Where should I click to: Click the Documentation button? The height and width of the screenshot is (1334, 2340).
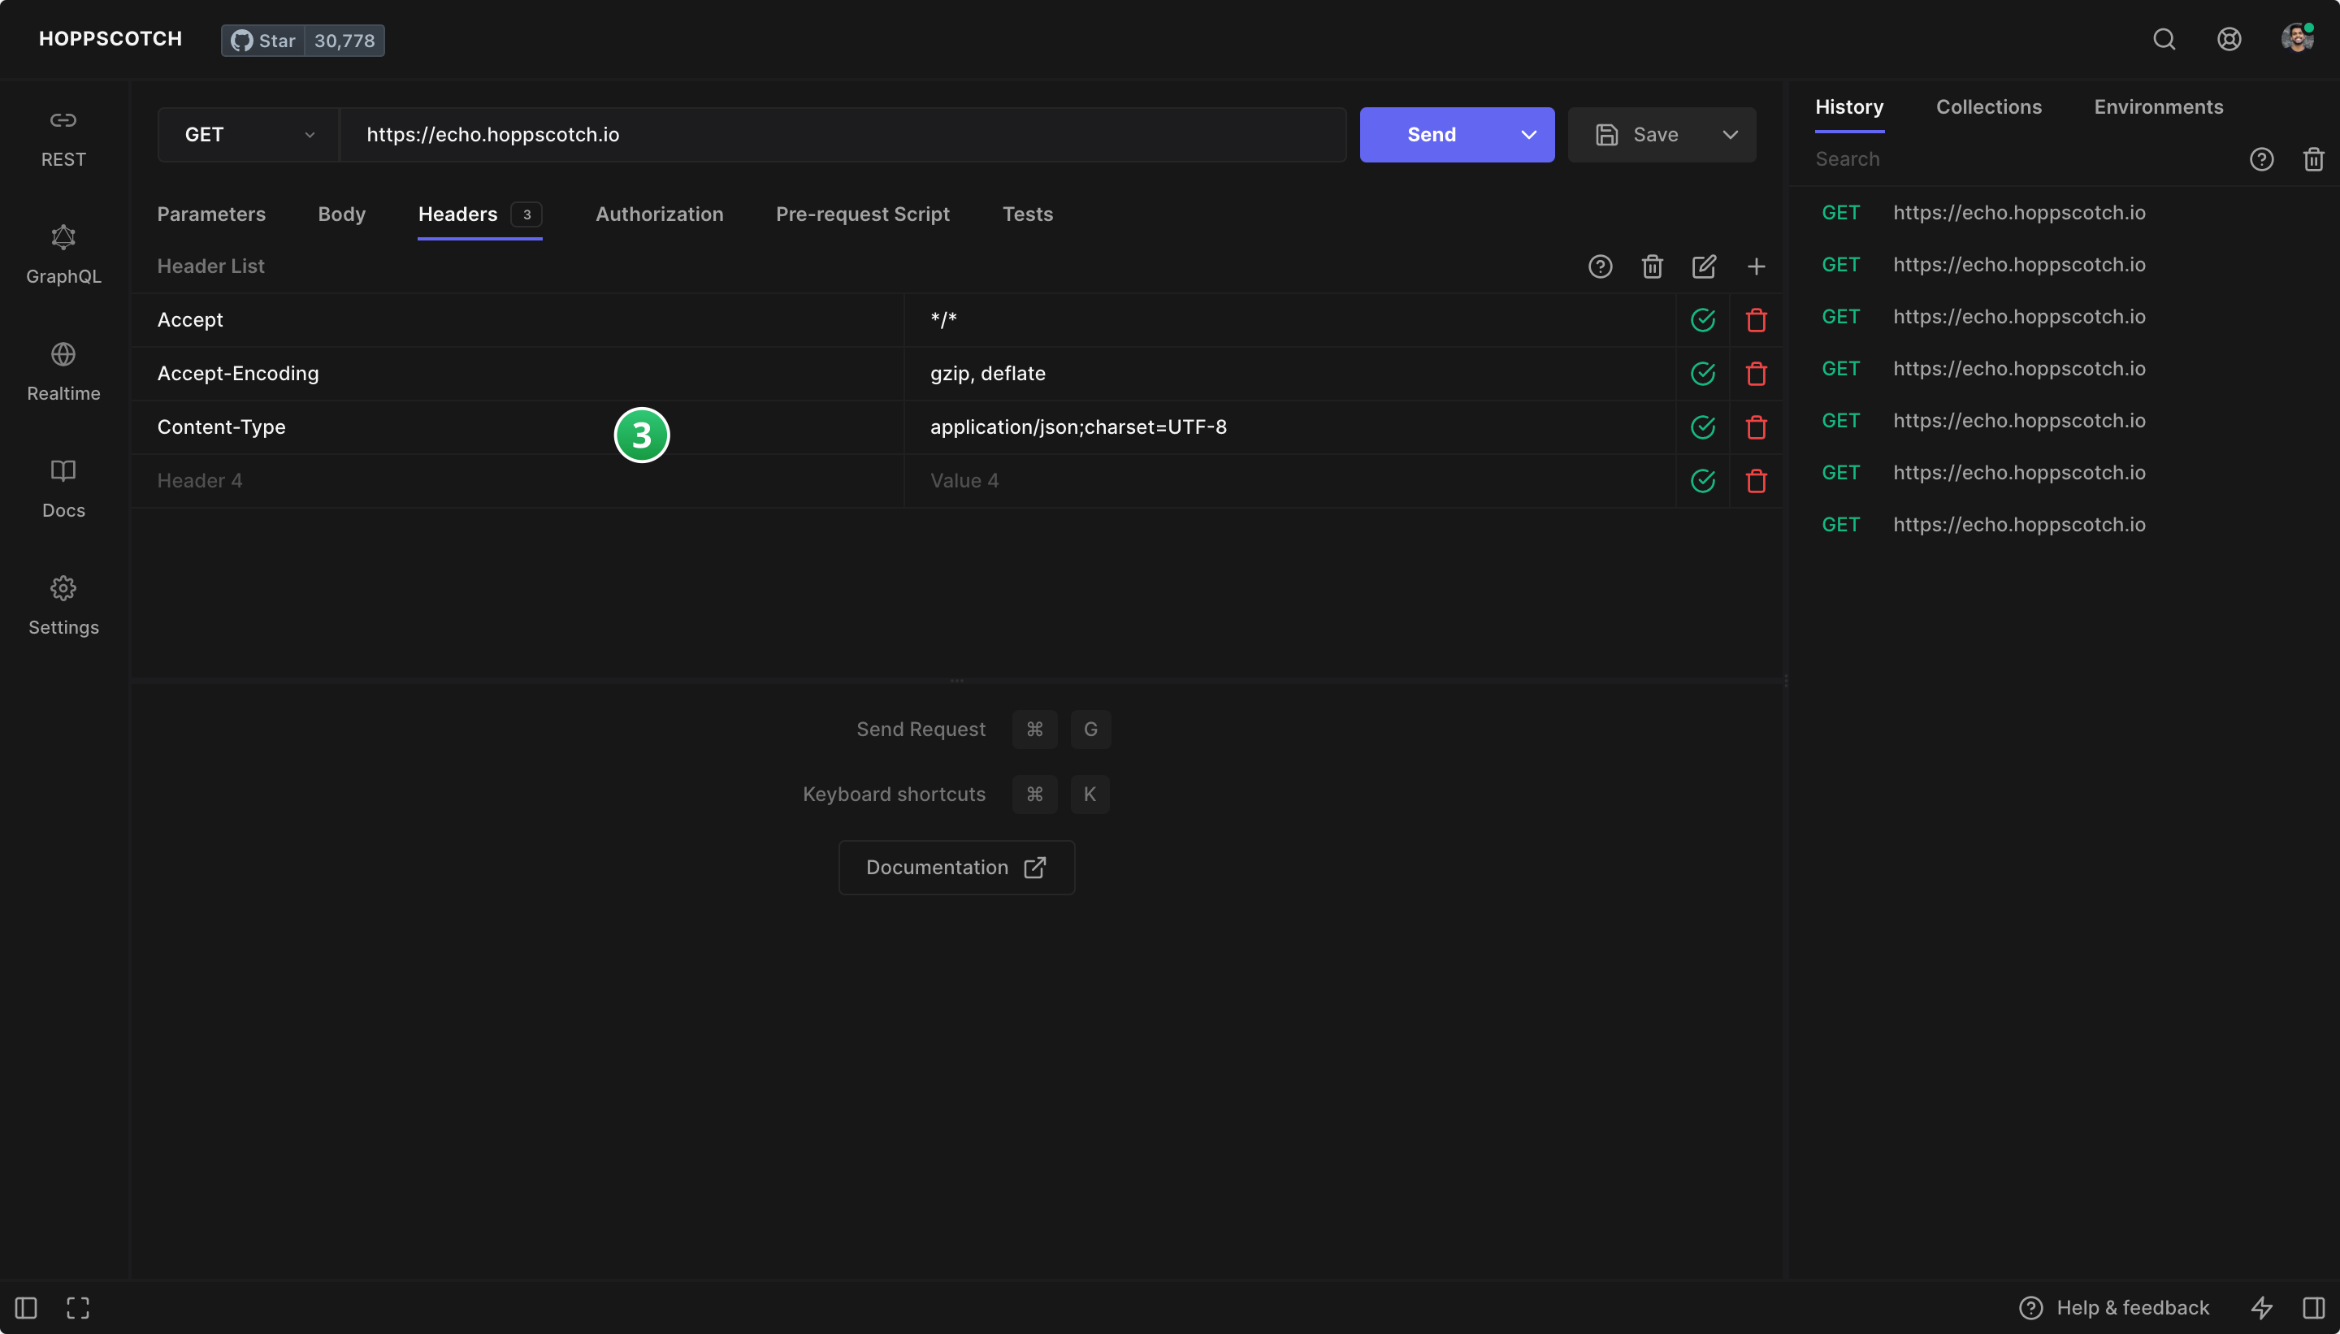click(955, 867)
